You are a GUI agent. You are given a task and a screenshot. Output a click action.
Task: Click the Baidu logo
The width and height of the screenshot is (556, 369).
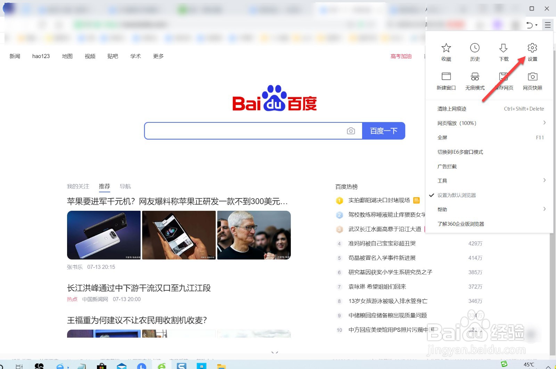coord(275,98)
